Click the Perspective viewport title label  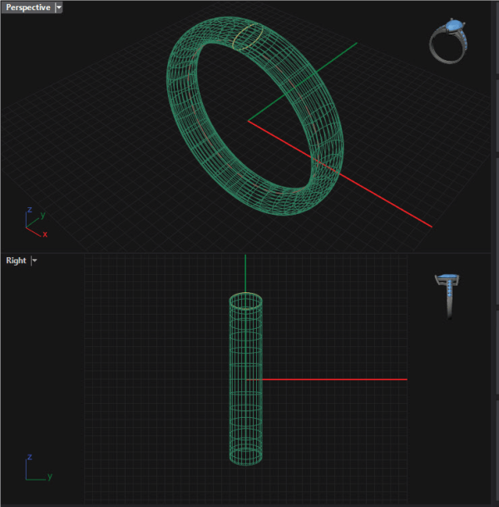(x=27, y=7)
